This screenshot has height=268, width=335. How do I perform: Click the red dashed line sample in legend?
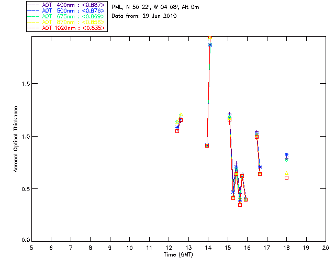coord(33,28)
